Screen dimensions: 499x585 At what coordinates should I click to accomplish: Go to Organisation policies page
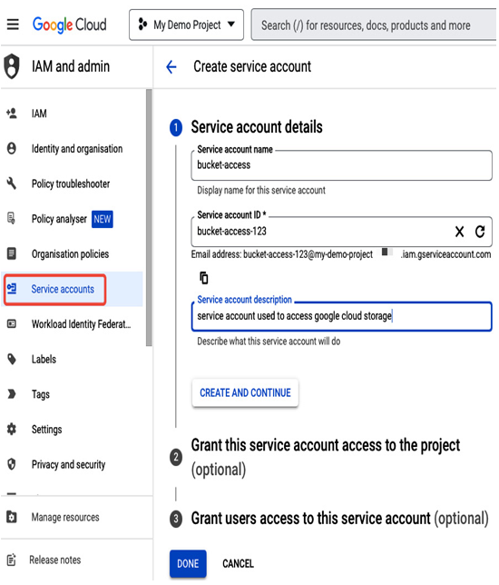tap(71, 255)
